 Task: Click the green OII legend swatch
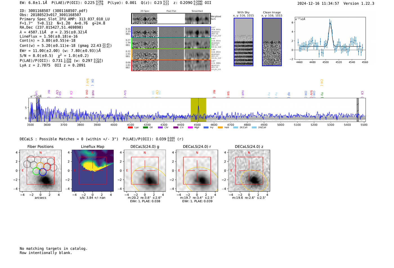tap(145, 127)
